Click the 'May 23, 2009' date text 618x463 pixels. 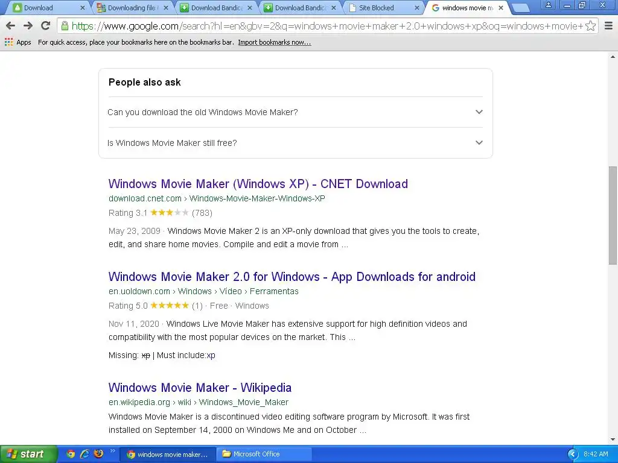pyautogui.click(x=135, y=231)
